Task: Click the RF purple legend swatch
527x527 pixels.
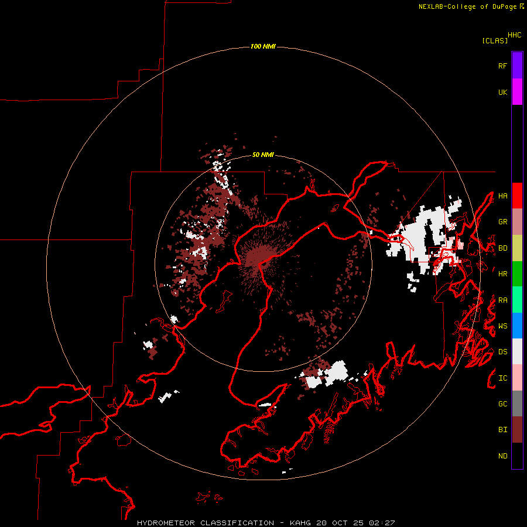Action: 517,66
